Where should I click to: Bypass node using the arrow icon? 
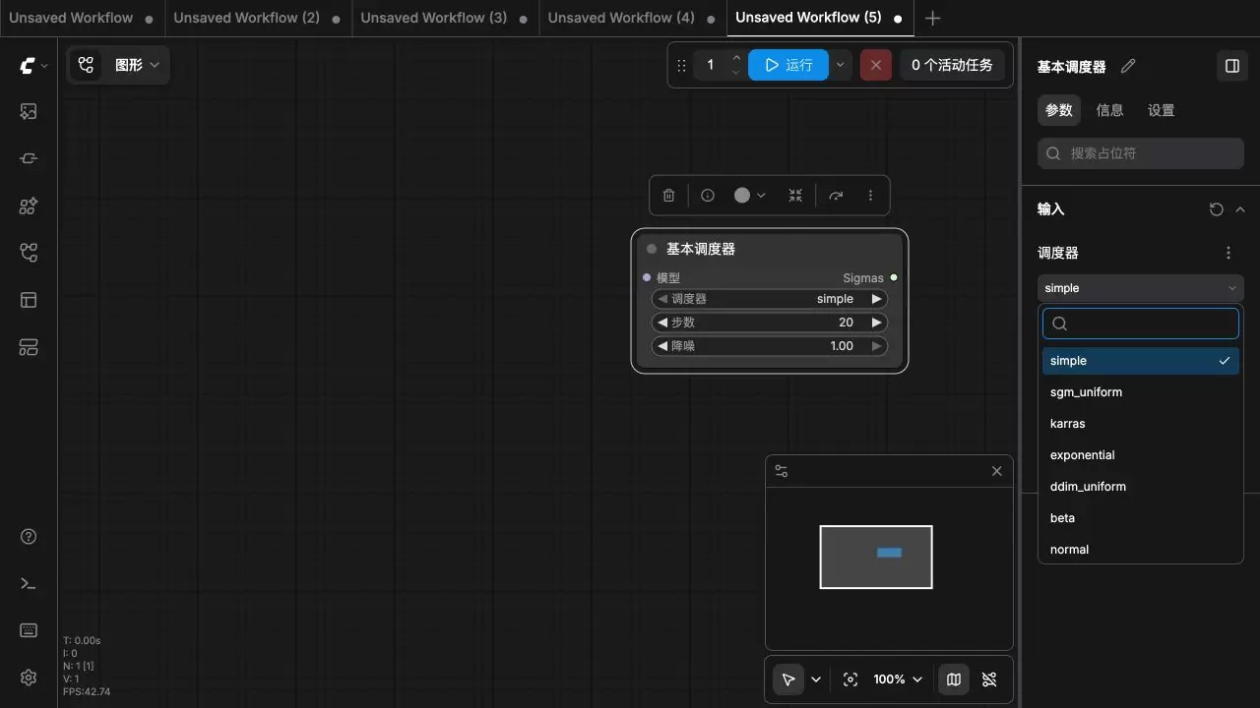(836, 196)
